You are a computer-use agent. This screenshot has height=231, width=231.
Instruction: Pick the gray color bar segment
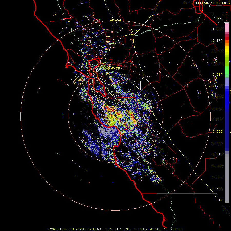(227, 178)
